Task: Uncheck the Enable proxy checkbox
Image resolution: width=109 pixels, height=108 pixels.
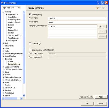Action: coord(30,14)
